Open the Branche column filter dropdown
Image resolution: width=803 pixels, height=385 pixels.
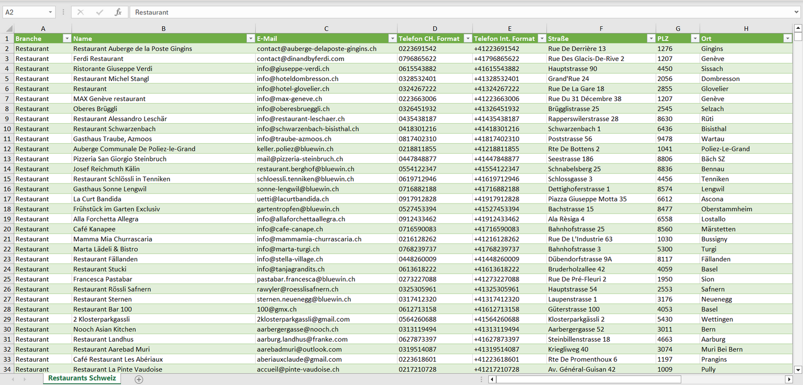tap(67, 39)
